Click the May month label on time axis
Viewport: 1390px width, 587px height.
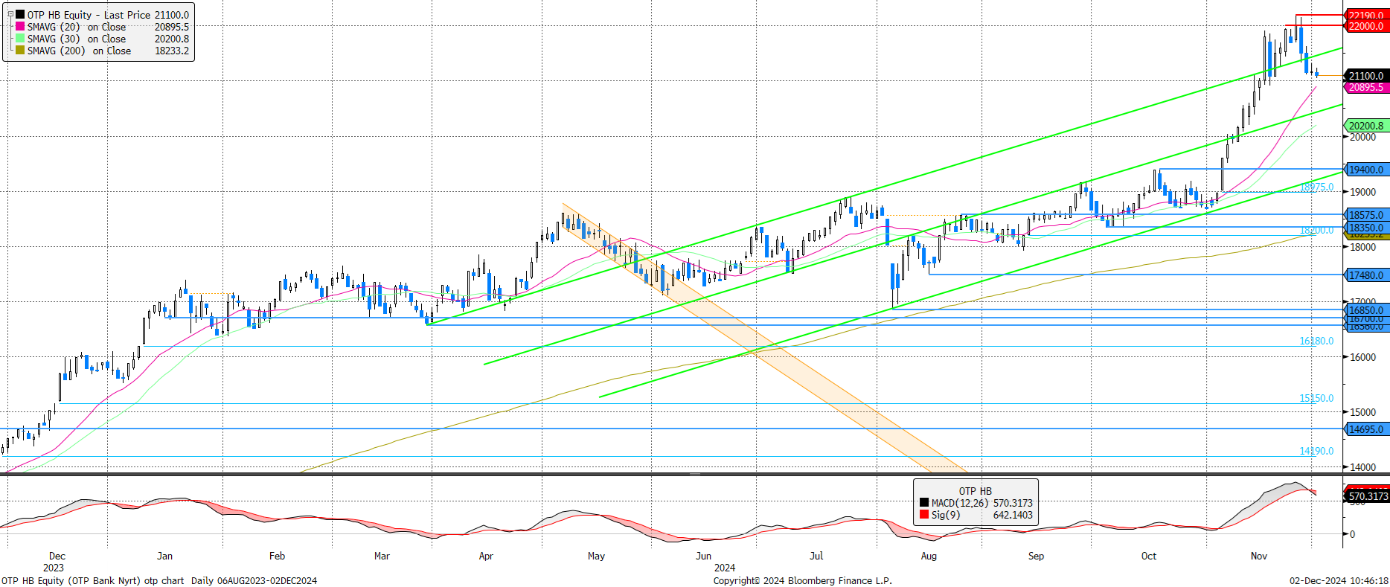click(597, 556)
